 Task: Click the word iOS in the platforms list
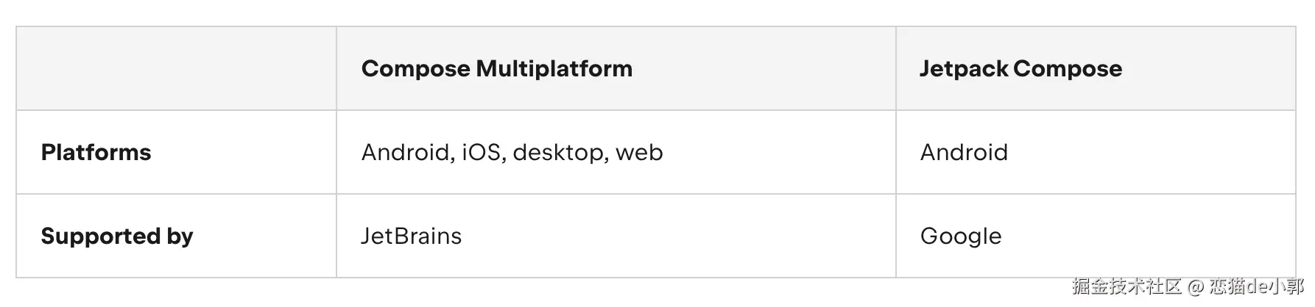pyautogui.click(x=483, y=153)
